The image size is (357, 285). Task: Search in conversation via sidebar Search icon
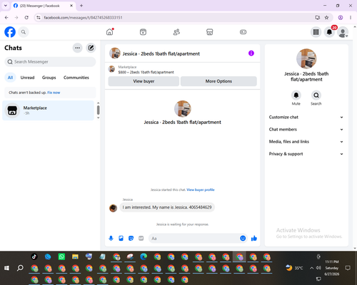tap(316, 95)
